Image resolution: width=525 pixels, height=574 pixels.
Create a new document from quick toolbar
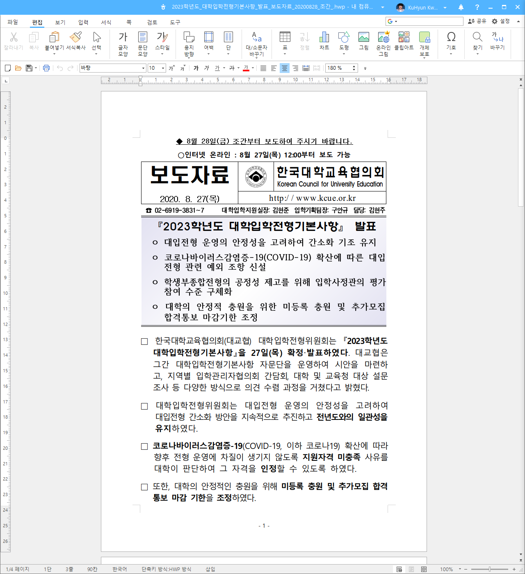tap(7, 68)
